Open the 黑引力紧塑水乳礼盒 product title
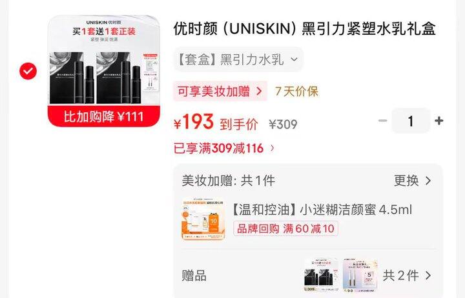This screenshot has height=298, width=465. [305, 29]
